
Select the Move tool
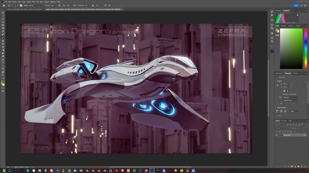(3, 12)
